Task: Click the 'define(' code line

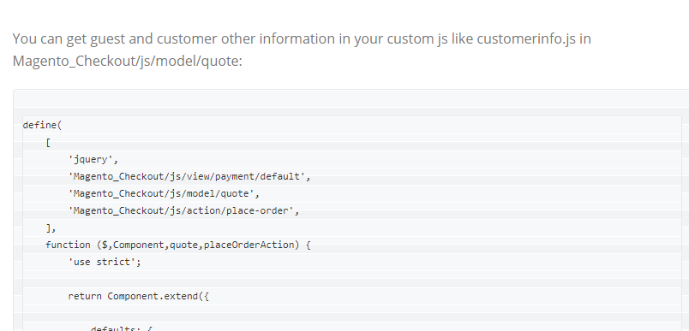Action: 43,126
